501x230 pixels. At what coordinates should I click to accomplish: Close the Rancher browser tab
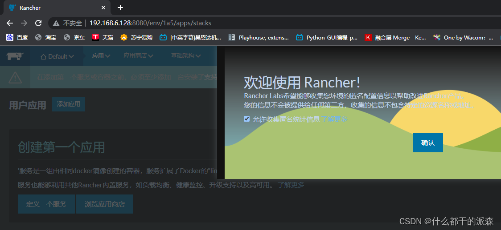pos(103,8)
